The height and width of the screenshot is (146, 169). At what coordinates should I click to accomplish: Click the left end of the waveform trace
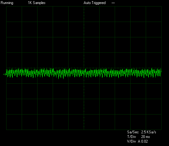point(7,73)
